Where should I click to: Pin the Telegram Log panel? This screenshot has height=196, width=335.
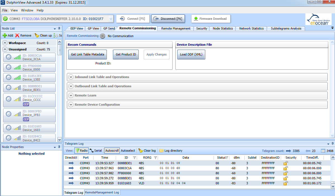(x=332, y=144)
